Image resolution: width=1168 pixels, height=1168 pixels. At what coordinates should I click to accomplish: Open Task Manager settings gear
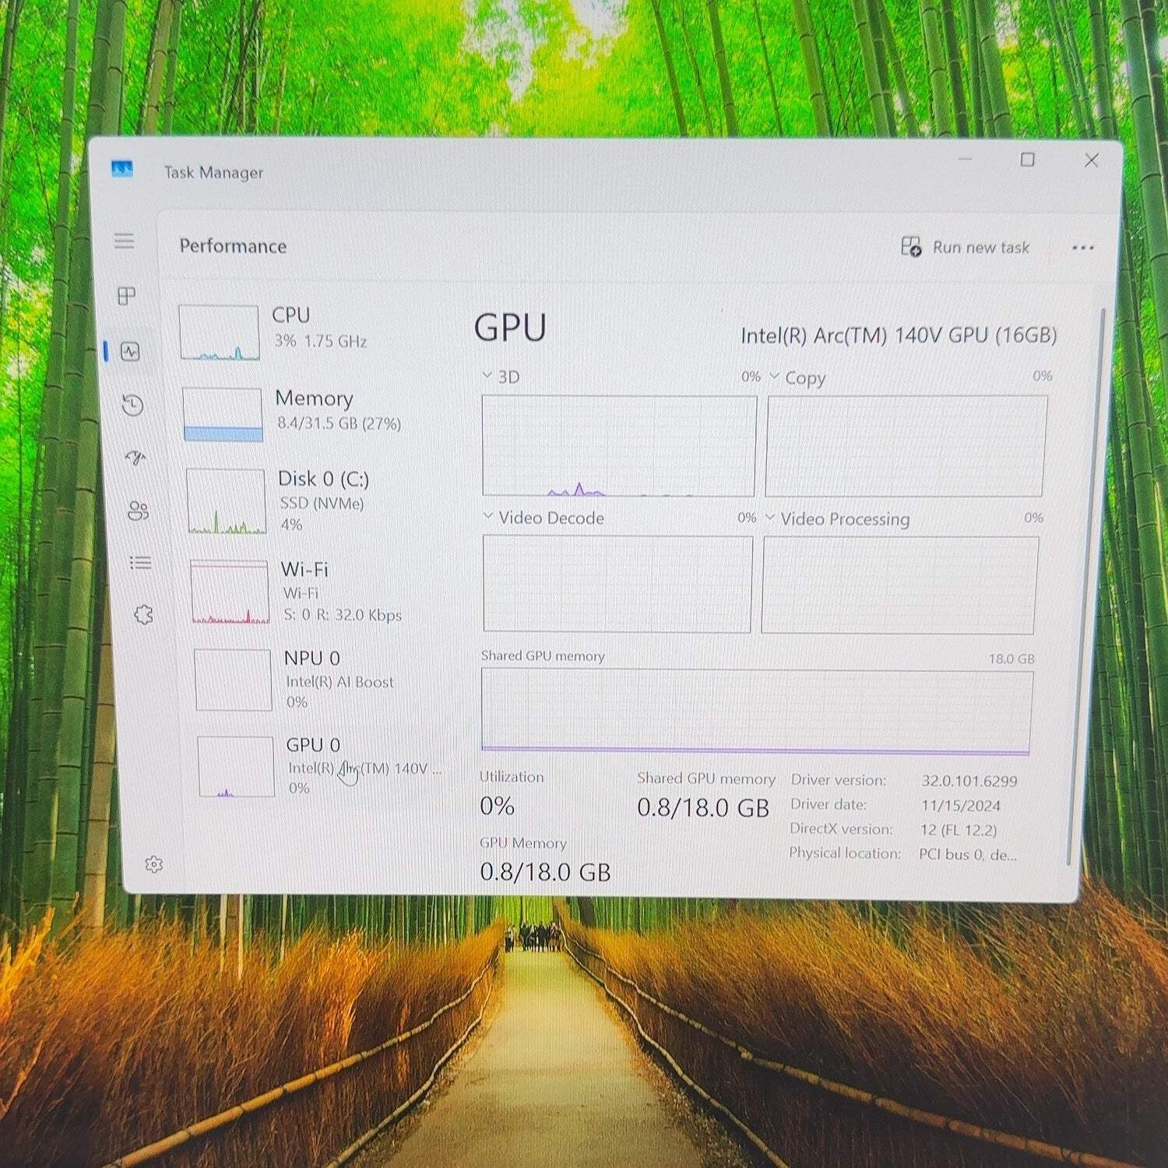(x=154, y=864)
